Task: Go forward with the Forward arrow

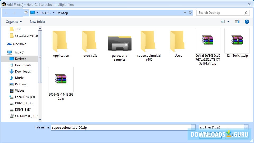Action: [x=14, y=13]
